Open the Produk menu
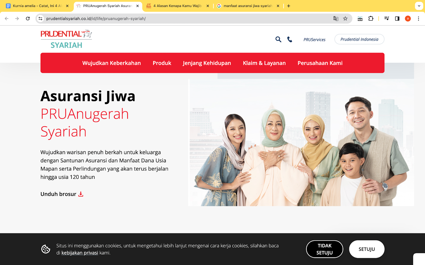This screenshot has height=265, width=425. click(x=162, y=63)
